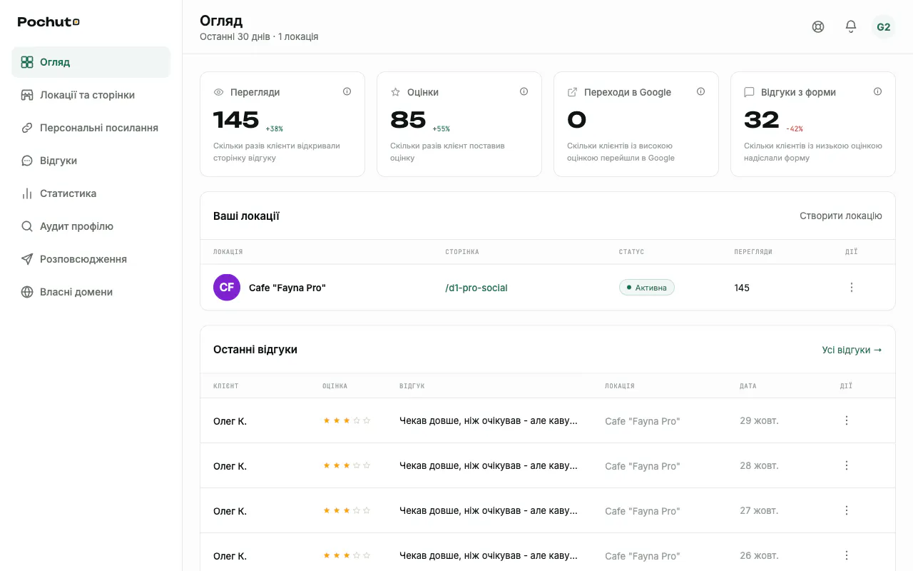Show info tooltip for Перегляди card

[347, 91]
